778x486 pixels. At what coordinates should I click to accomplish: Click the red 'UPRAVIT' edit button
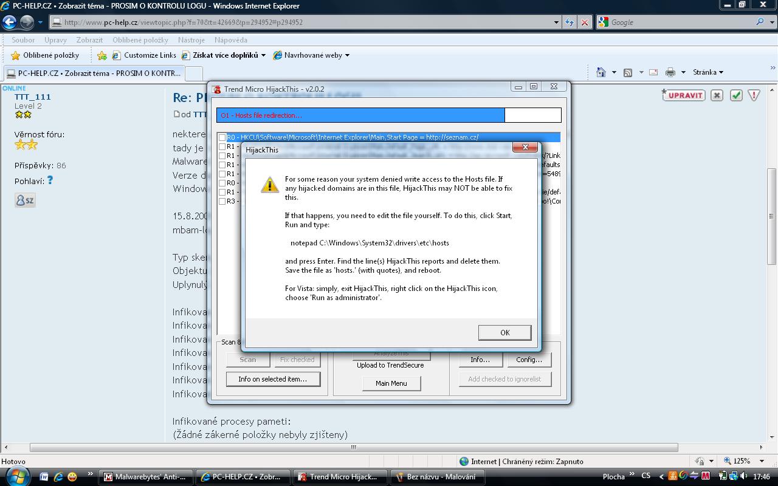point(683,95)
